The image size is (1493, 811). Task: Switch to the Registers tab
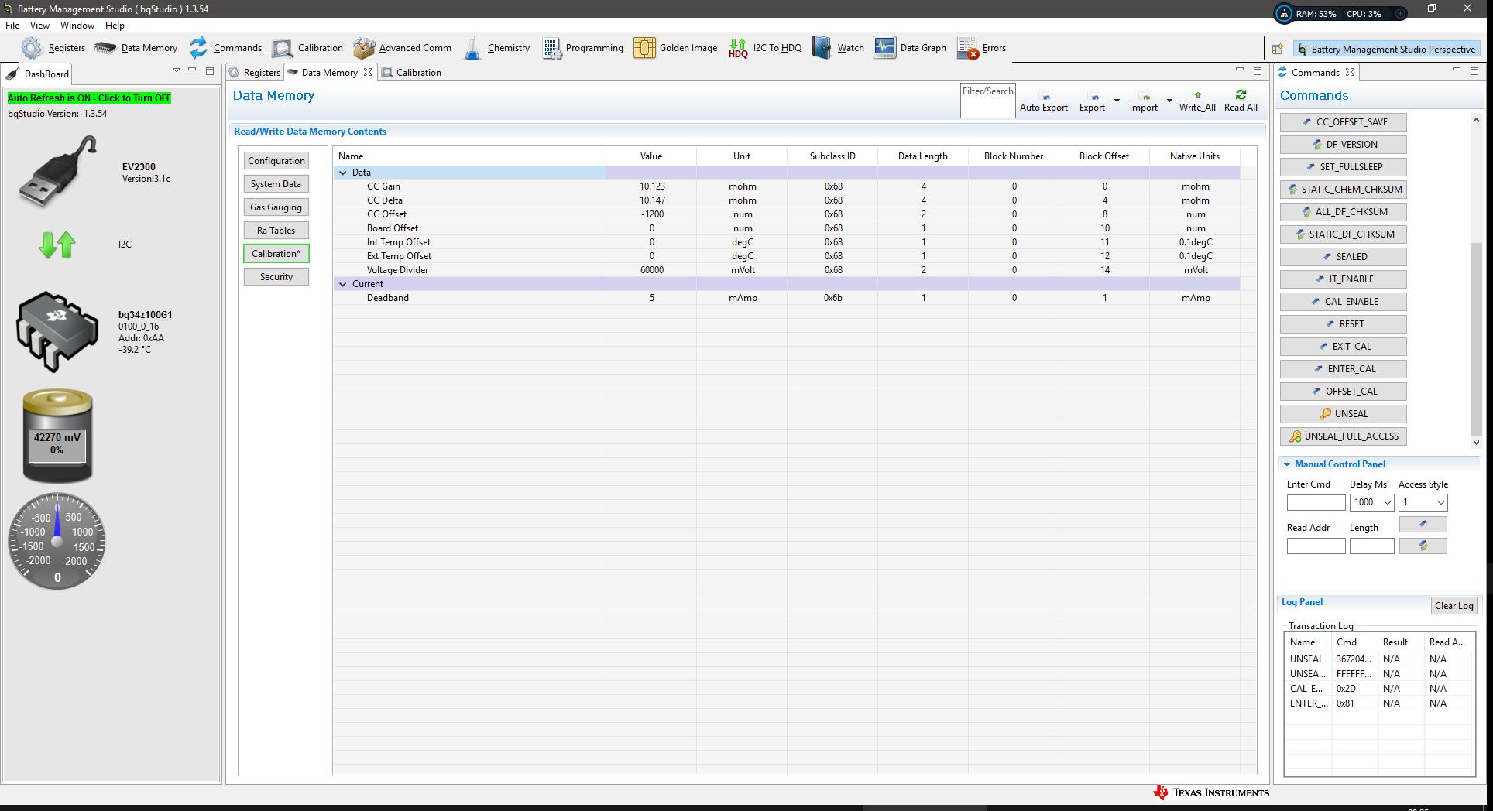(255, 73)
